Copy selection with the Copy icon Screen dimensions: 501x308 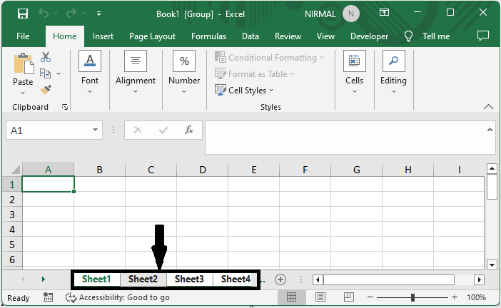(46, 73)
